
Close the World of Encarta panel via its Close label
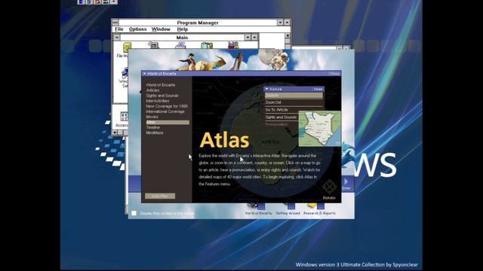334,74
